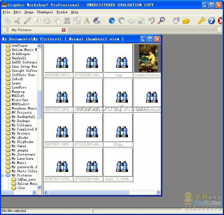
Task: Click the thumbnail pane horizontal scrollbar thumb
Action: tap(89, 193)
